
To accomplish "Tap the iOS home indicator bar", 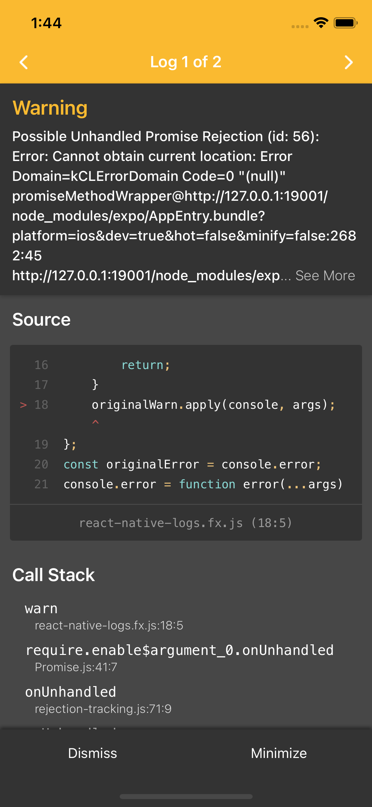I will (x=186, y=796).
